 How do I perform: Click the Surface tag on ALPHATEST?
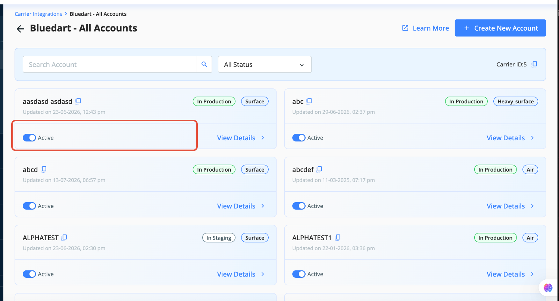(255, 238)
